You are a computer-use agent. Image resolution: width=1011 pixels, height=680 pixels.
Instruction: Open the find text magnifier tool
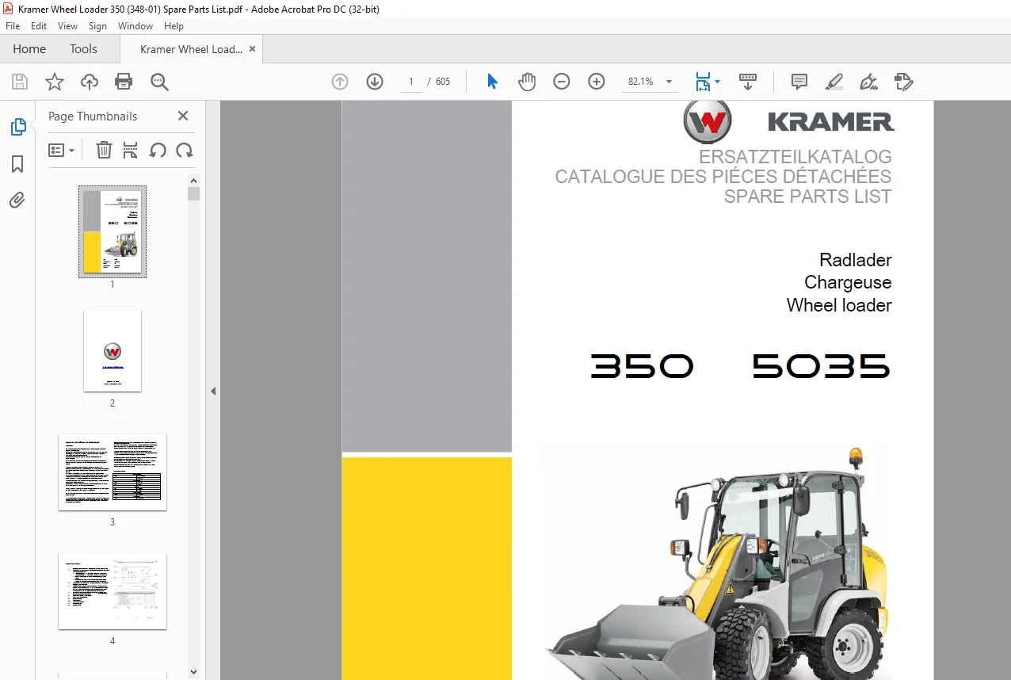pos(159,82)
